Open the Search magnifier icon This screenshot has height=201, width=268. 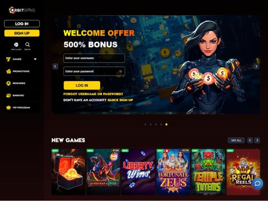pyautogui.click(x=27, y=45)
